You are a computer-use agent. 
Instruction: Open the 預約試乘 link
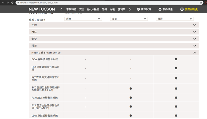168,9
